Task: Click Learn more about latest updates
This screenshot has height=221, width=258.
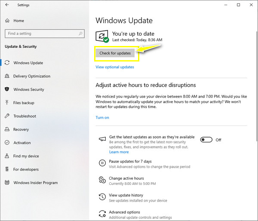Action: [119, 152]
